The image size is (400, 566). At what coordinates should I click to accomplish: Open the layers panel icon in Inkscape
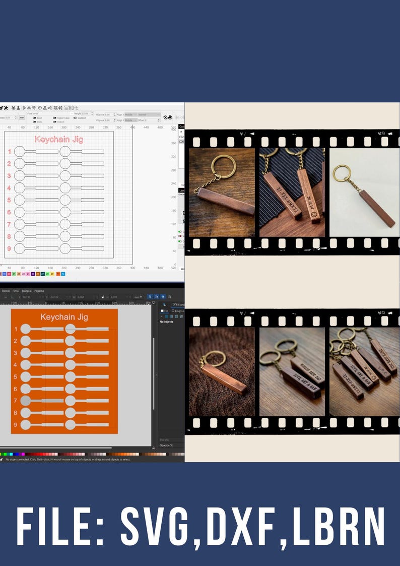coord(164,304)
